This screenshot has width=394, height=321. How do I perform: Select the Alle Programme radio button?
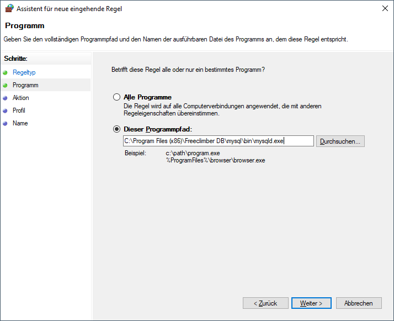click(116, 97)
